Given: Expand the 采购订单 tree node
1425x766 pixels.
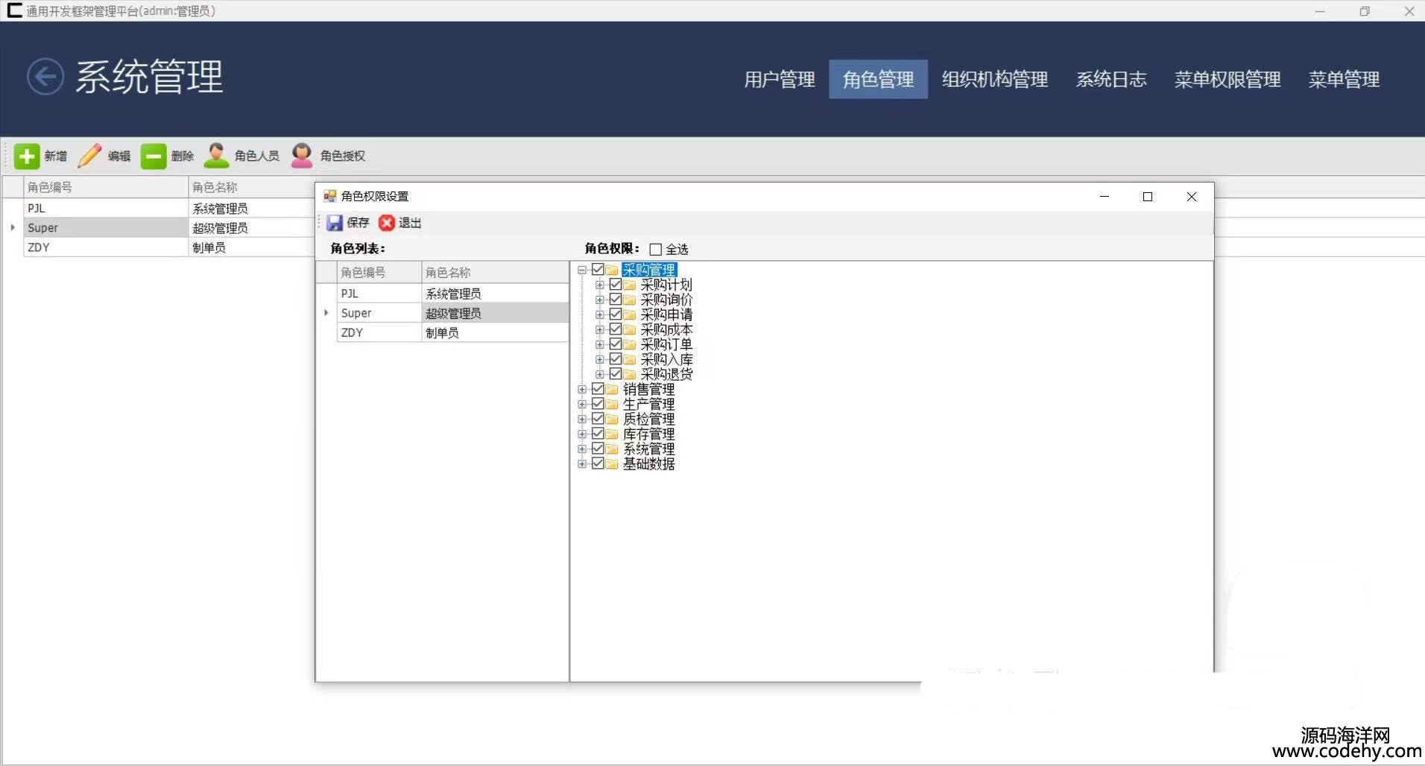Looking at the screenshot, I should click(x=600, y=345).
